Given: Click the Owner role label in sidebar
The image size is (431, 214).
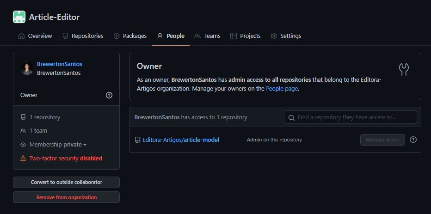Looking at the screenshot, I should click(x=29, y=95).
